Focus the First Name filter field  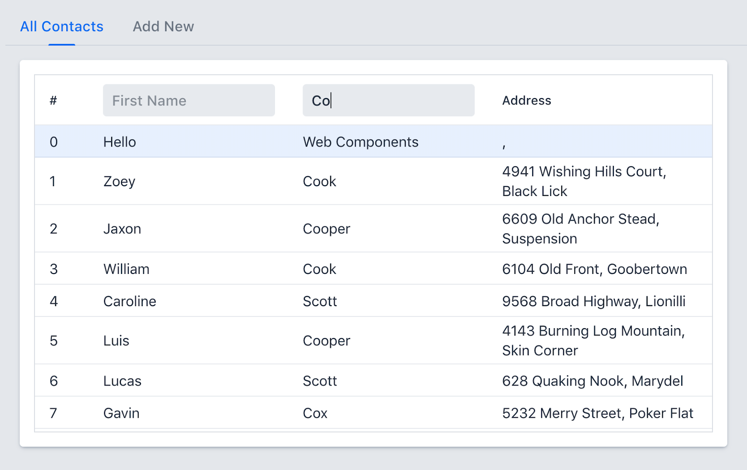click(x=189, y=100)
